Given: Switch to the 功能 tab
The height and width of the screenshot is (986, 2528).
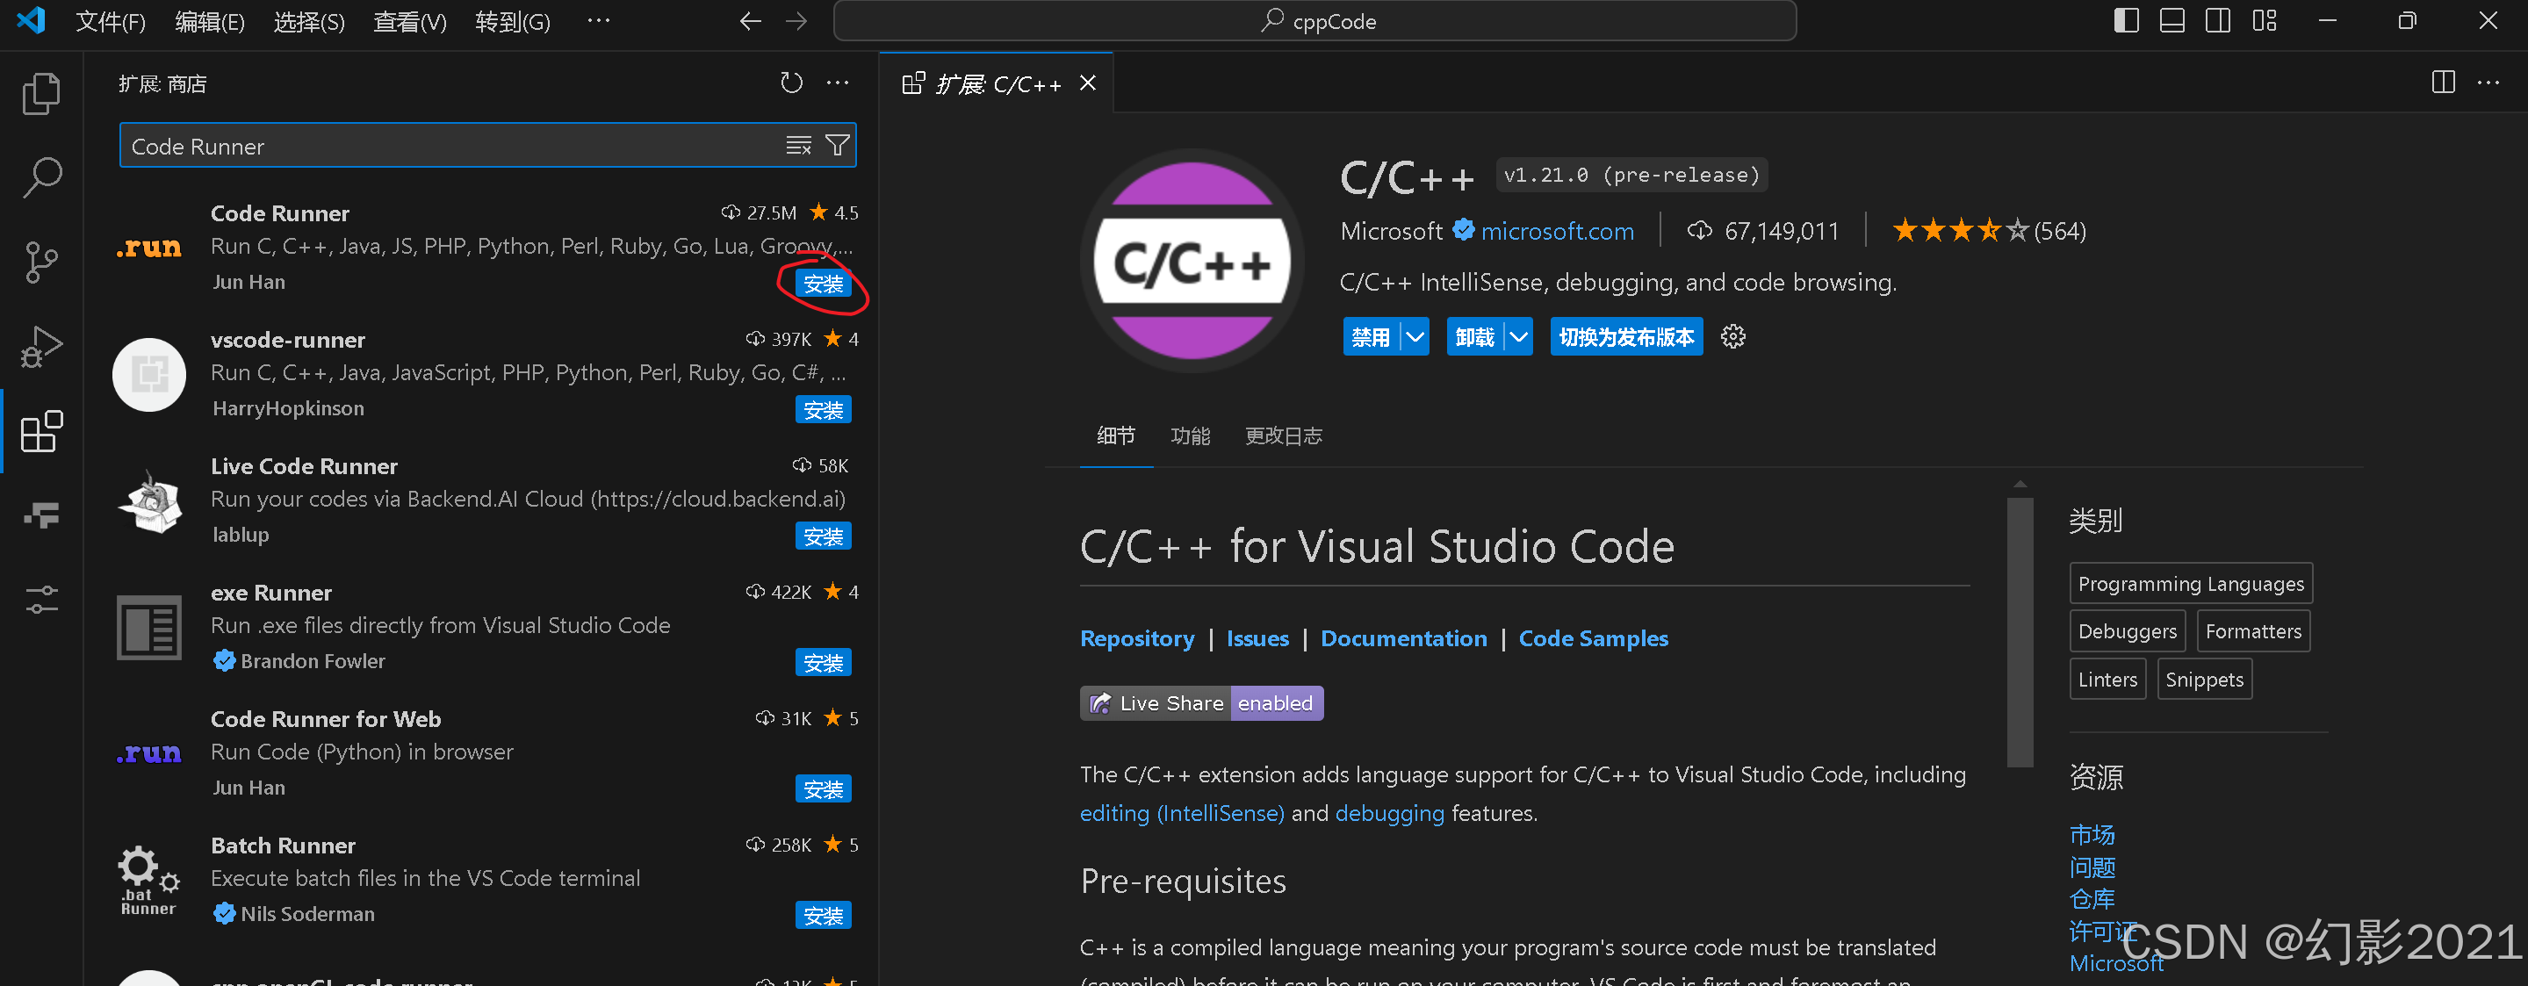Looking at the screenshot, I should click(x=1190, y=435).
